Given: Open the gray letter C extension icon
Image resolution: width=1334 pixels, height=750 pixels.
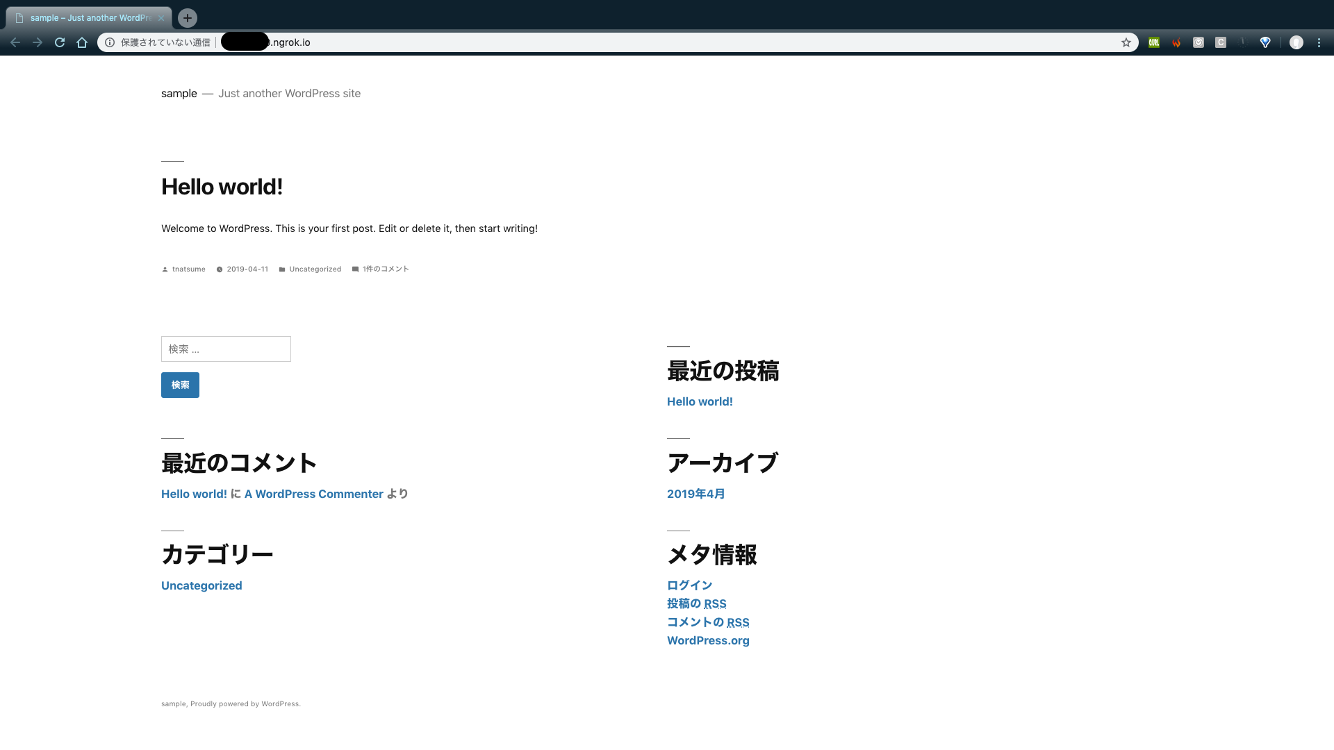Looking at the screenshot, I should (x=1221, y=42).
